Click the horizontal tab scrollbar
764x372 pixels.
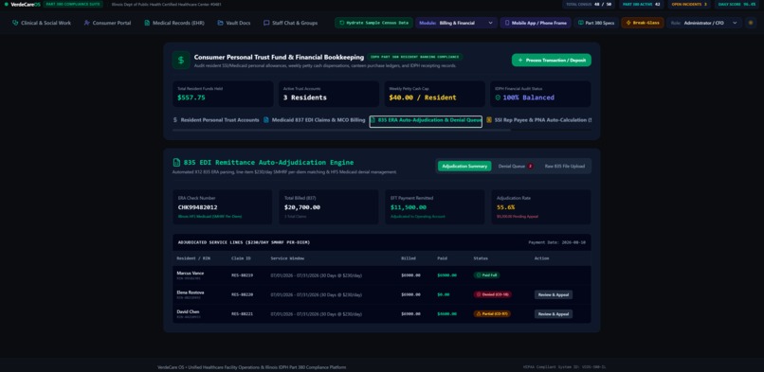point(341,130)
